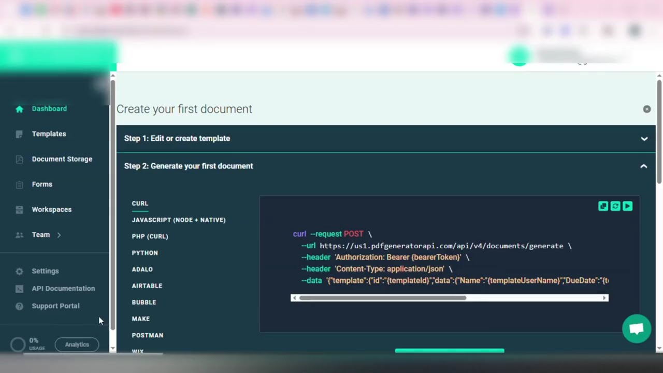Open Document Storage

[62, 159]
